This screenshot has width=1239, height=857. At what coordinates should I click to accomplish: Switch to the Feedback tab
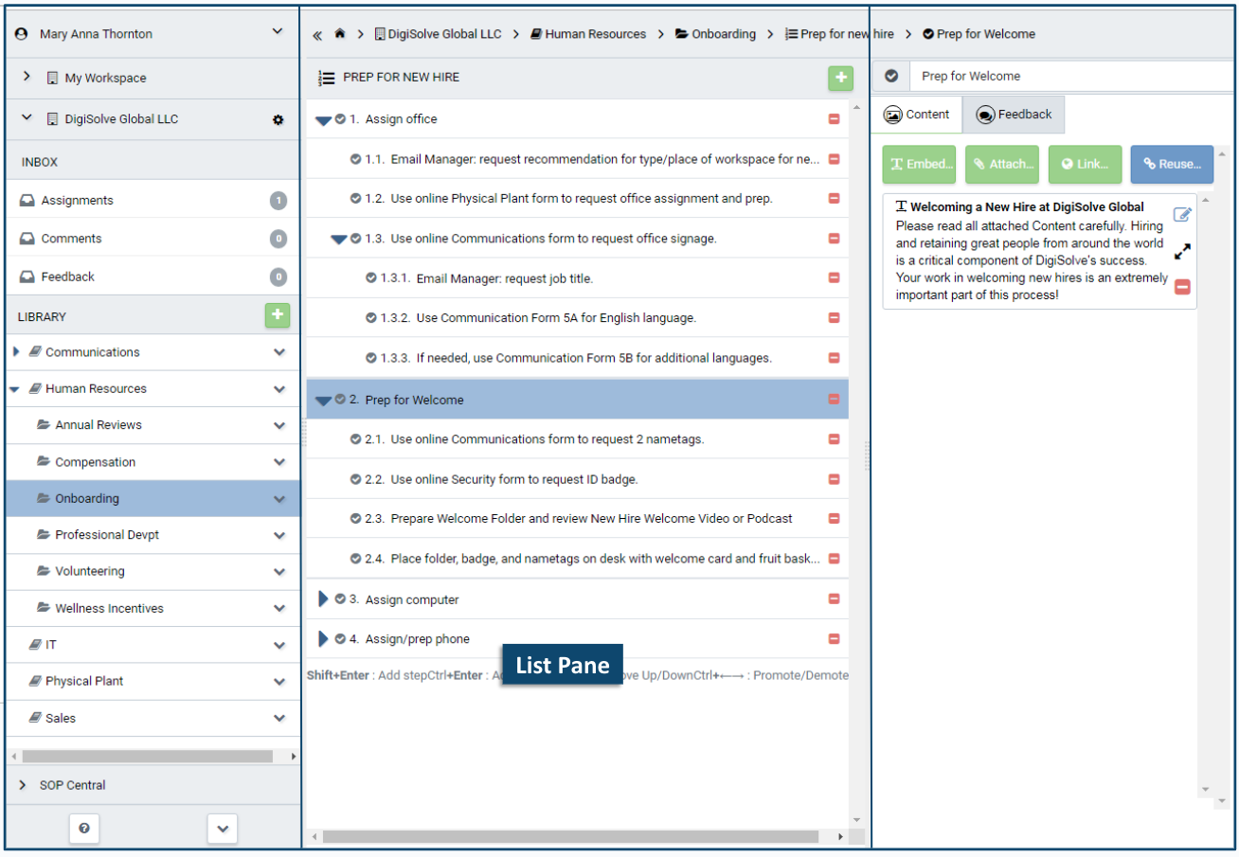click(1014, 115)
